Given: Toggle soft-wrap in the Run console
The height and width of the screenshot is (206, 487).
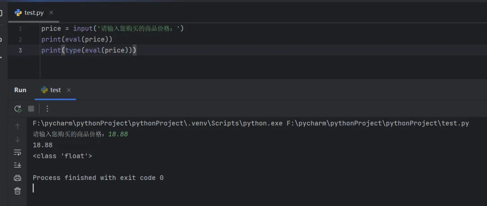Looking at the screenshot, I should tap(18, 152).
